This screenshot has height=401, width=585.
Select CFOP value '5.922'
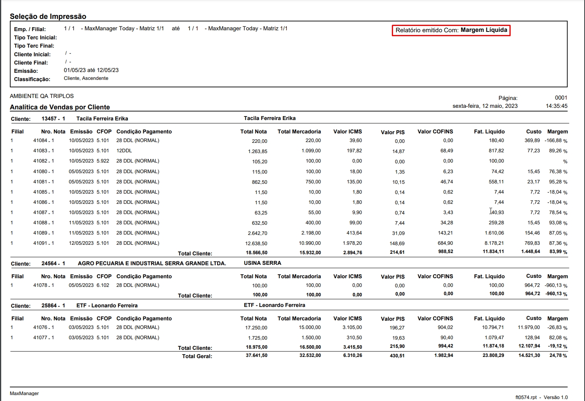(x=103, y=161)
